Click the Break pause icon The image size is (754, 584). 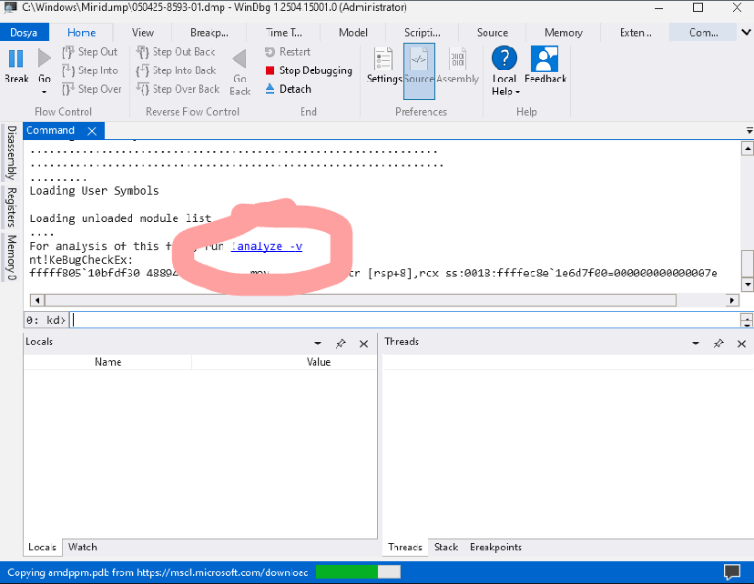tap(15, 58)
